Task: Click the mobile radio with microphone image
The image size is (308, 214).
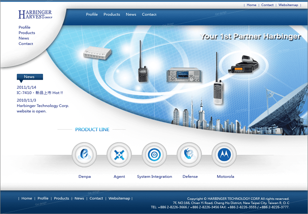Action: [244, 64]
